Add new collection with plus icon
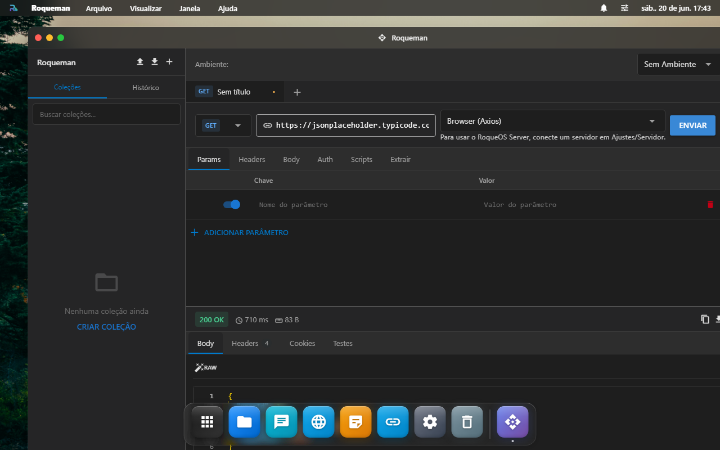This screenshot has width=720, height=450. [x=169, y=62]
